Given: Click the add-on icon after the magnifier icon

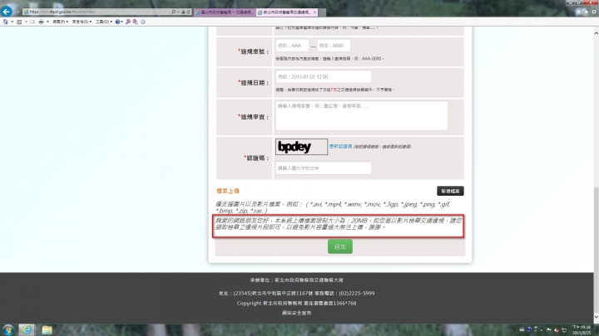Looking at the screenshot, I should [x=136, y=22].
